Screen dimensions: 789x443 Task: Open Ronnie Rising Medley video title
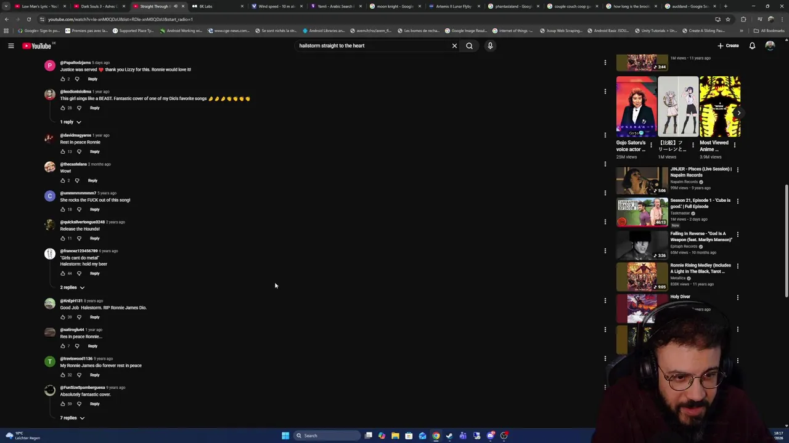point(700,268)
